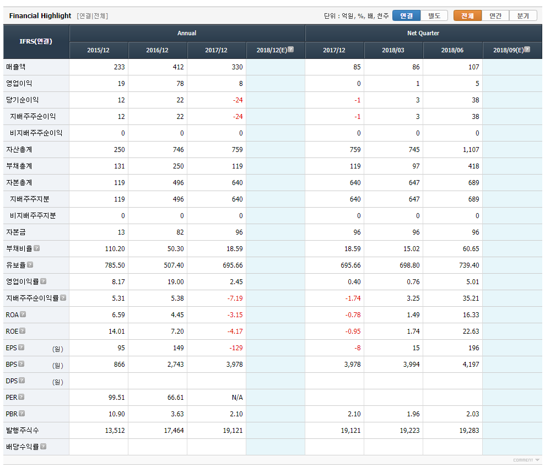Switch to 전체 view tab

(x=467, y=15)
